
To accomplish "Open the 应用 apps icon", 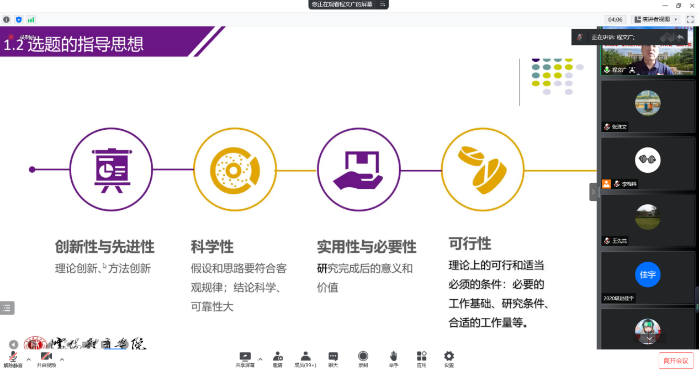I will pyautogui.click(x=421, y=359).
